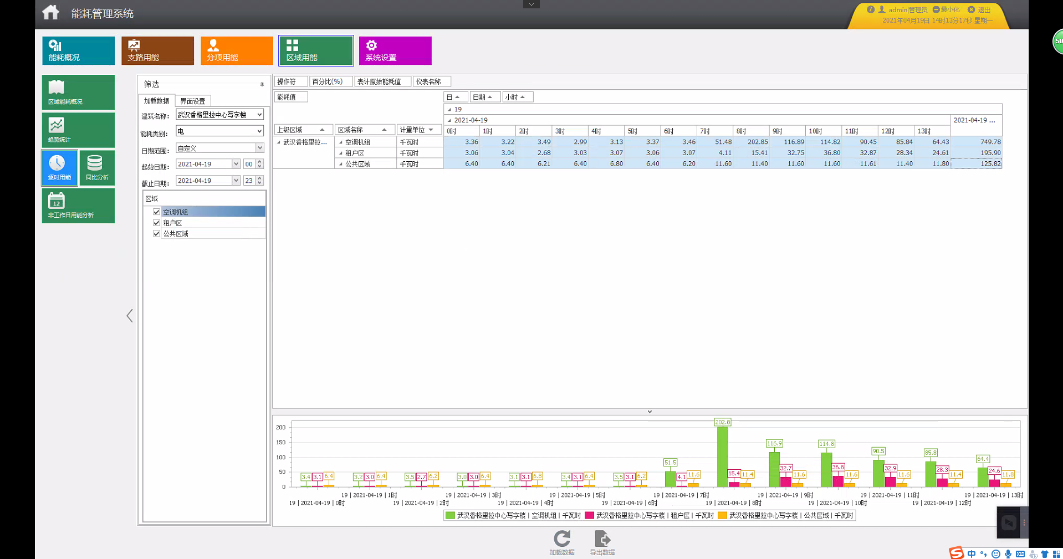Click the home icon in the title bar
The height and width of the screenshot is (559, 1063).
[50, 13]
